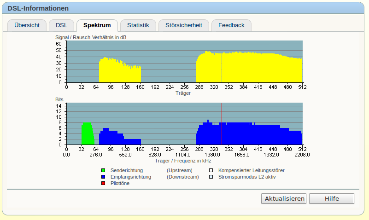Screen dimensions: 369x220
Task: Click the Aktualisieren button
Action: 284,199
